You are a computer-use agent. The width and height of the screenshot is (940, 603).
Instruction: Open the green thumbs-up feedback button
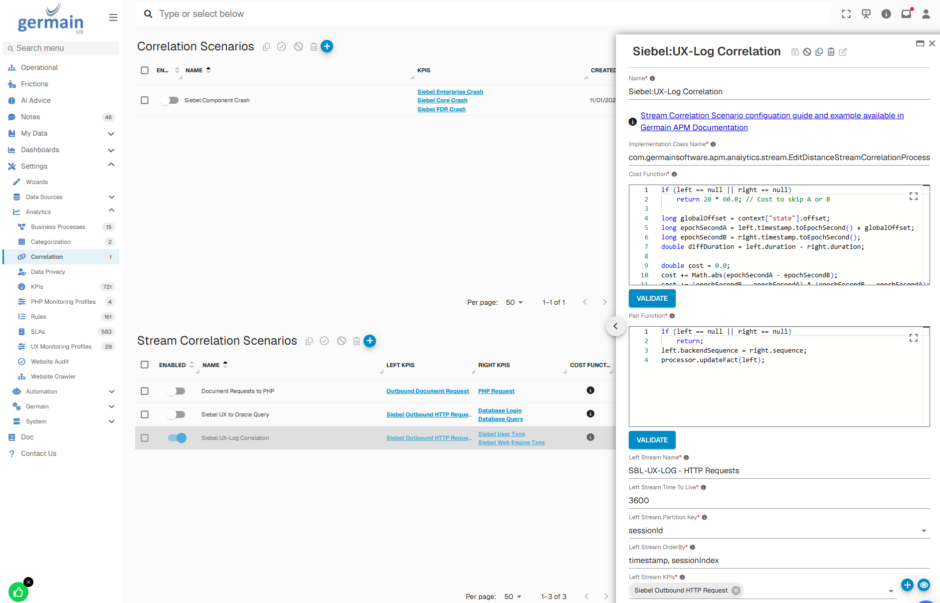pos(18,592)
